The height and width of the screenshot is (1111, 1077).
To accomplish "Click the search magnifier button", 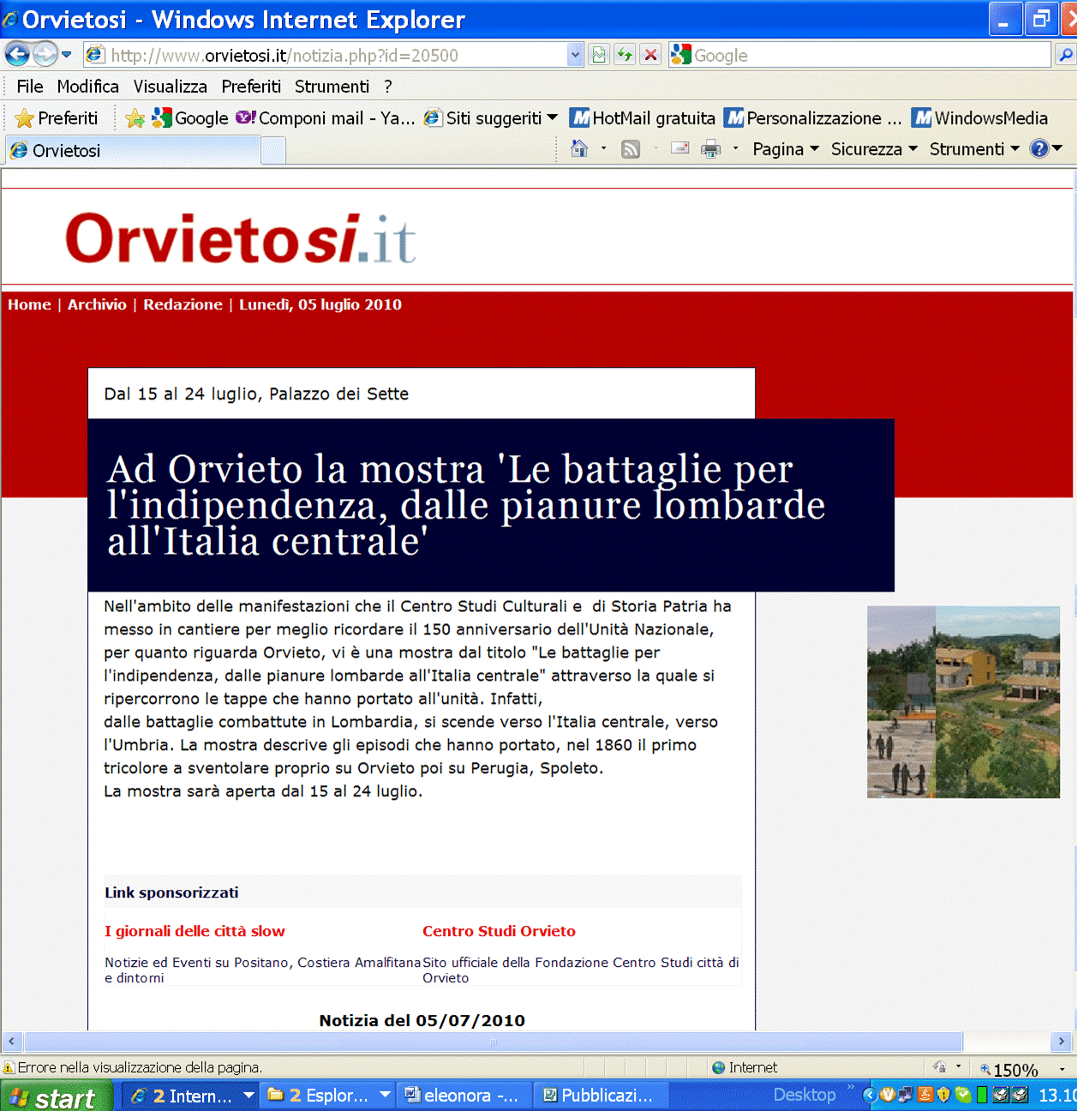I will (1065, 55).
